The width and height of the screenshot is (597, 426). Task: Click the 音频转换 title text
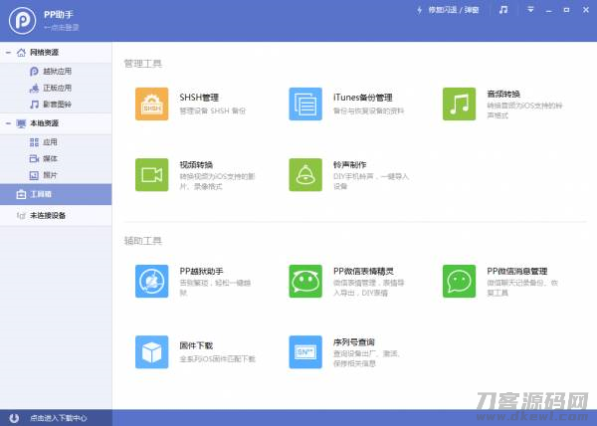point(503,94)
